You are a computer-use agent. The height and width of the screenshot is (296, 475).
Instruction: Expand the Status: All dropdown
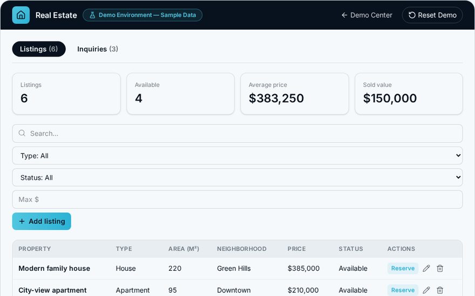237,177
